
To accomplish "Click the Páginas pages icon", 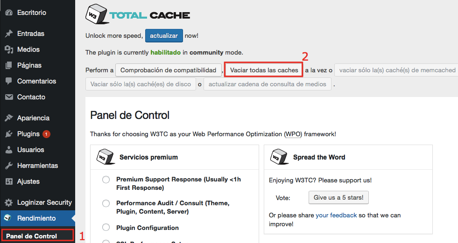I will pyautogui.click(x=9, y=65).
